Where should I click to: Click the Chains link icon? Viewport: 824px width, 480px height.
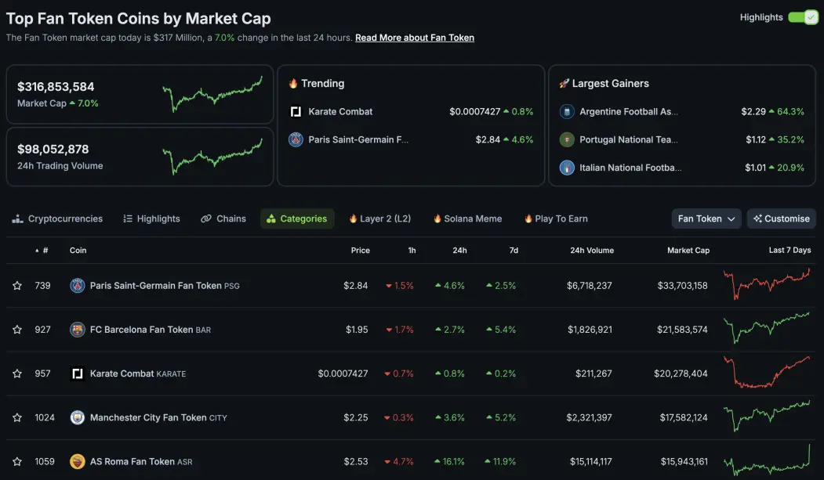click(x=206, y=218)
